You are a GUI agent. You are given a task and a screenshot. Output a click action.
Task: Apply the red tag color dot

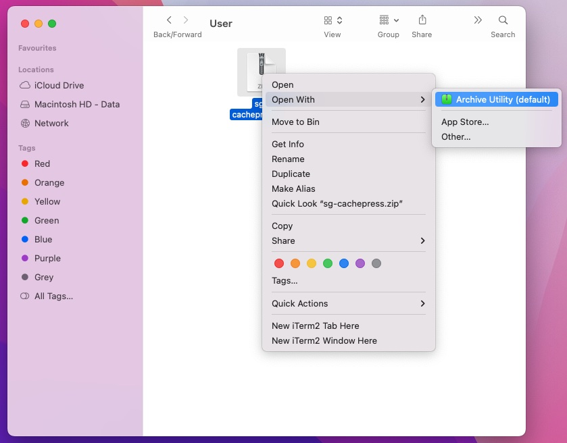pos(279,263)
